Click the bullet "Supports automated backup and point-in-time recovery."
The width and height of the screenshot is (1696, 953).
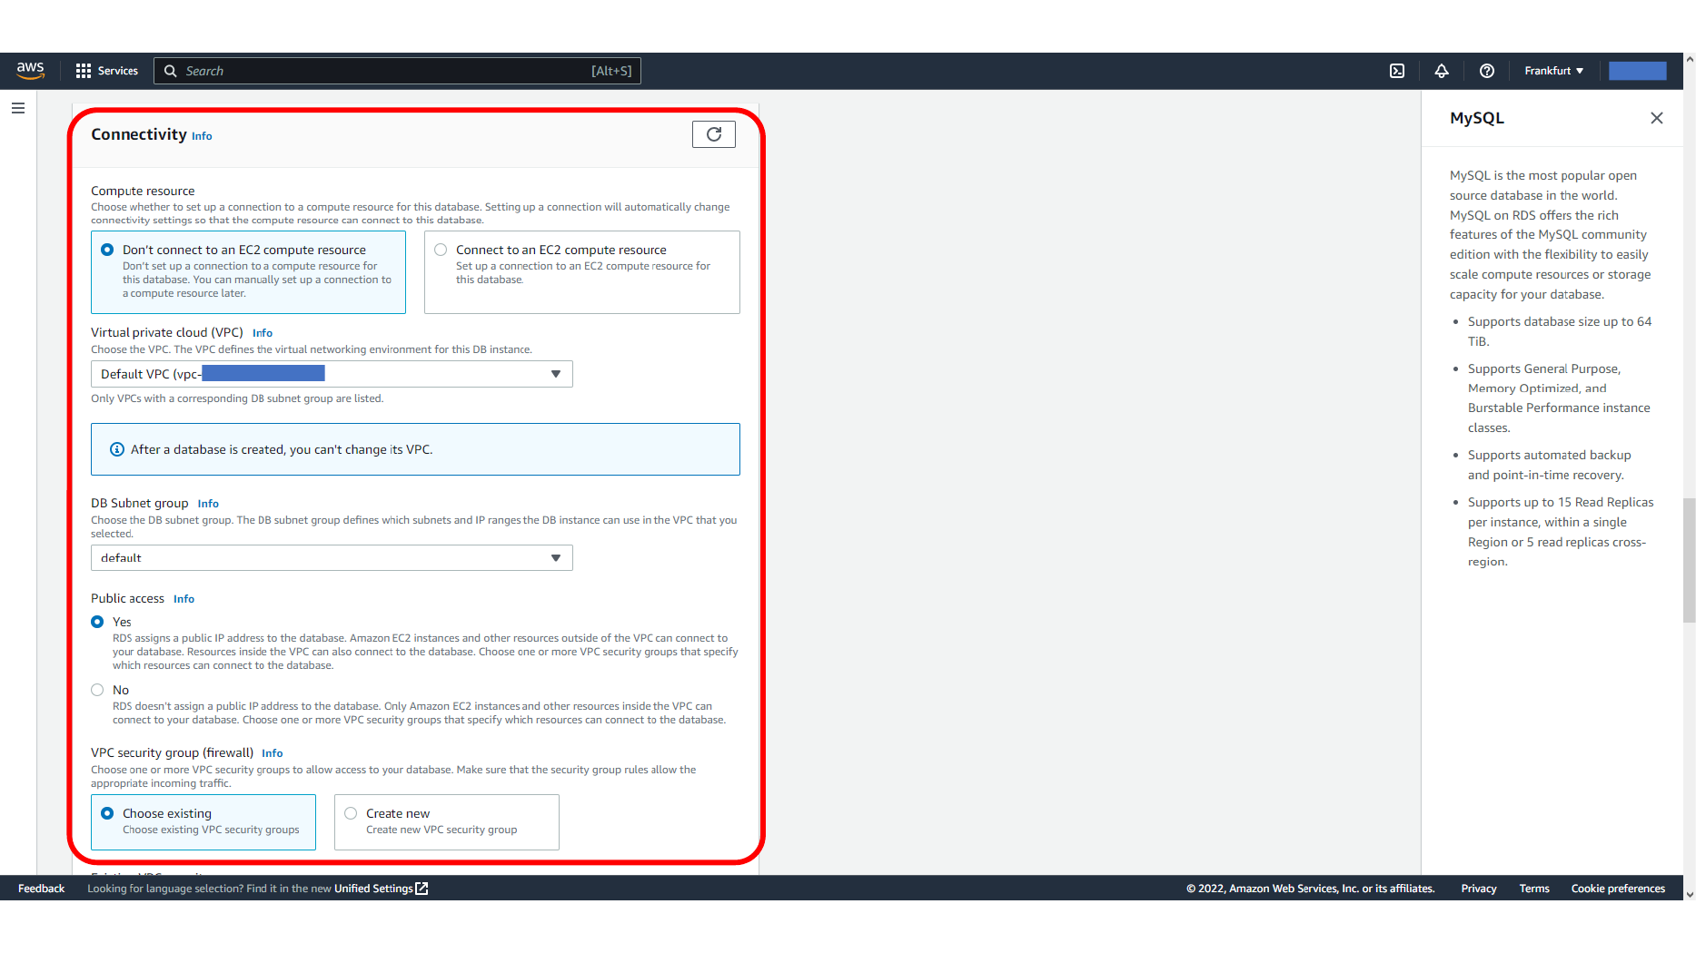[x=1550, y=465]
